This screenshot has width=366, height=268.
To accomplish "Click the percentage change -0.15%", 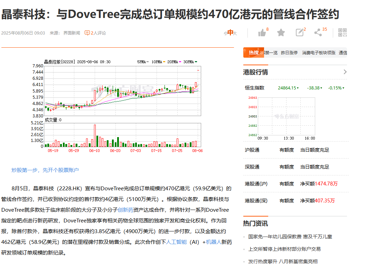I will pyautogui.click(x=335, y=88).
